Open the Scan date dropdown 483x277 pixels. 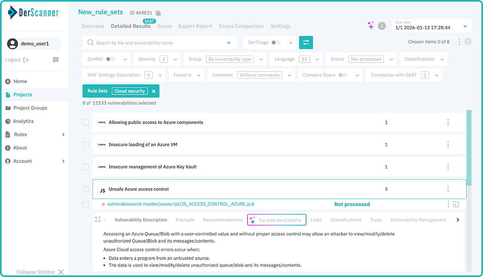[432, 26]
